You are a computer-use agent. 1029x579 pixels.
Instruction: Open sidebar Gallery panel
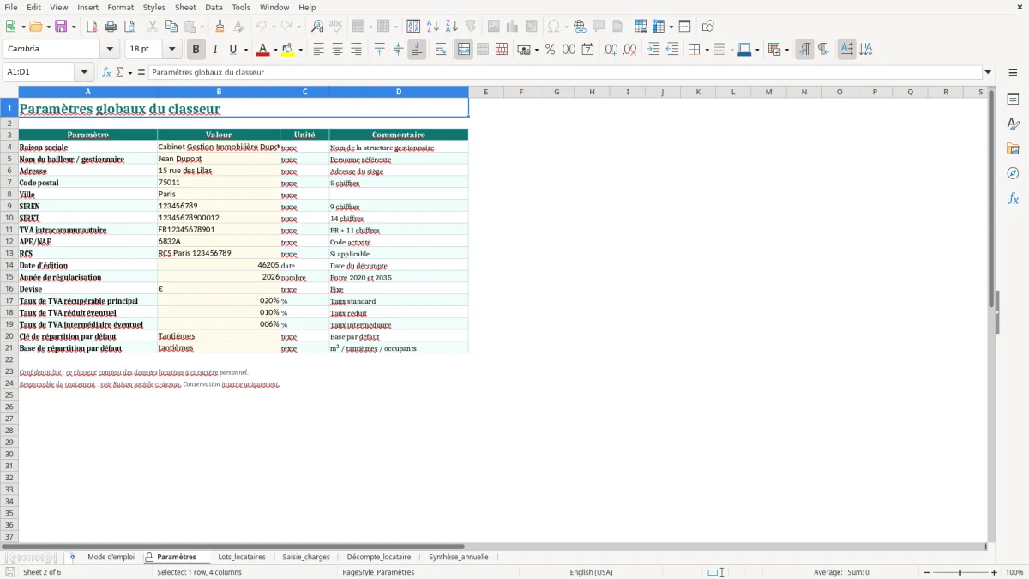[x=1013, y=148]
